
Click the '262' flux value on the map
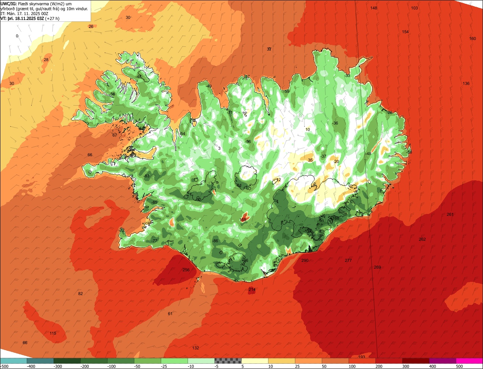tap(422, 239)
